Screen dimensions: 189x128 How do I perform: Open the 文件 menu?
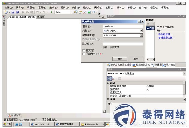pos(9,7)
